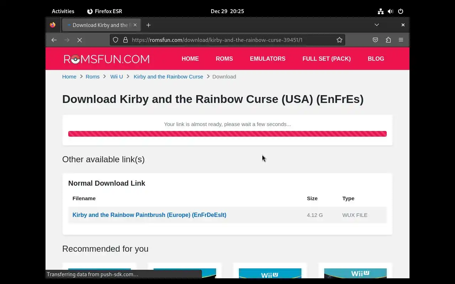Image resolution: width=455 pixels, height=284 pixels.
Task: Open the clock showing Dec 29 20:25
Action: [x=227, y=11]
